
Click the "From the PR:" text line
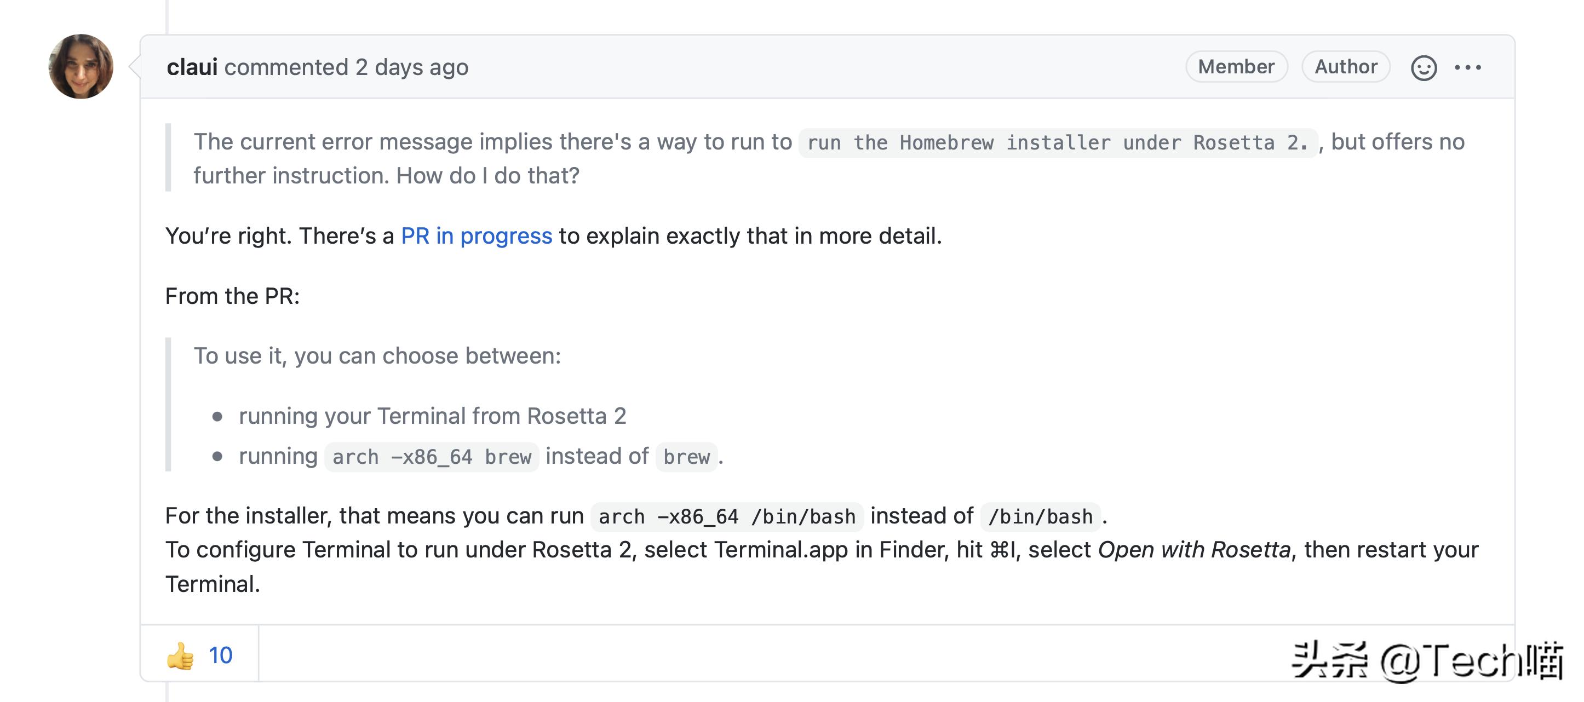(x=232, y=296)
